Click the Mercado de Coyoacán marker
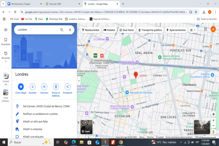The height and width of the screenshot is (146, 219). (x=127, y=92)
